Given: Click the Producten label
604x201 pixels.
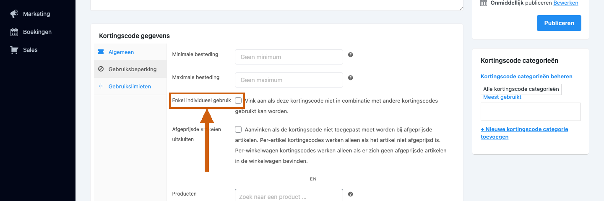Looking at the screenshot, I should click(185, 194).
